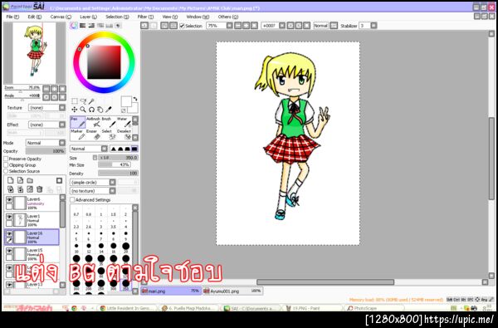Choose brush size 9 in the size list
The width and height of the screenshot is (498, 328).
click(126, 237)
